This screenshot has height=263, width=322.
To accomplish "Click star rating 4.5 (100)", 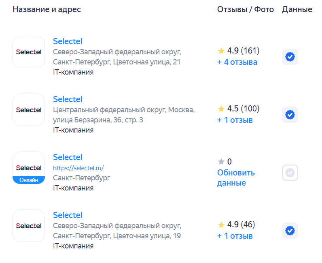I will tap(239, 109).
